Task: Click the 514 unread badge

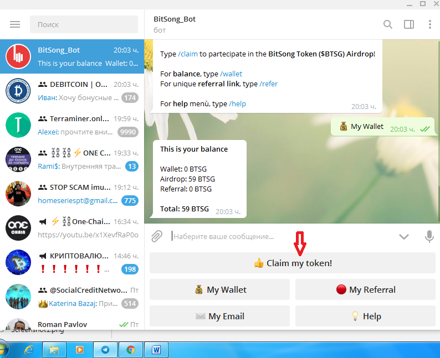Action: coord(130,304)
